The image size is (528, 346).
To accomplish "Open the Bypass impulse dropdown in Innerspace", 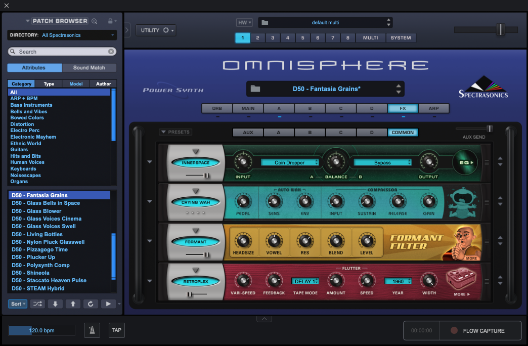I will 382,162.
